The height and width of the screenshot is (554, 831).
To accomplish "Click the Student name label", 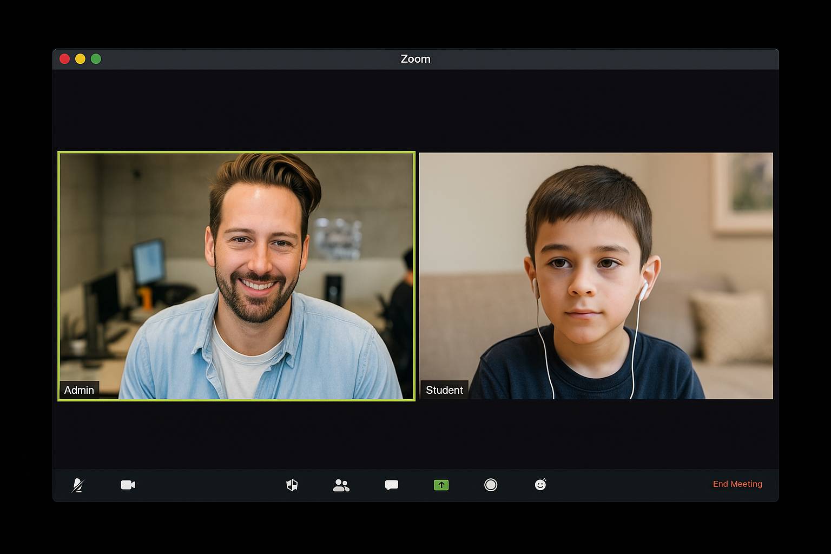I will 444,390.
